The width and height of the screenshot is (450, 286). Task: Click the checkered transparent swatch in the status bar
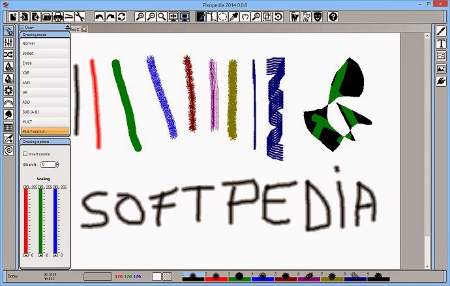click(x=168, y=276)
